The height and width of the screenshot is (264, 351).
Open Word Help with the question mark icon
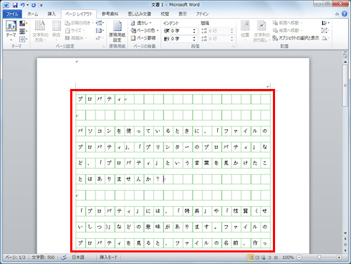tap(345, 14)
